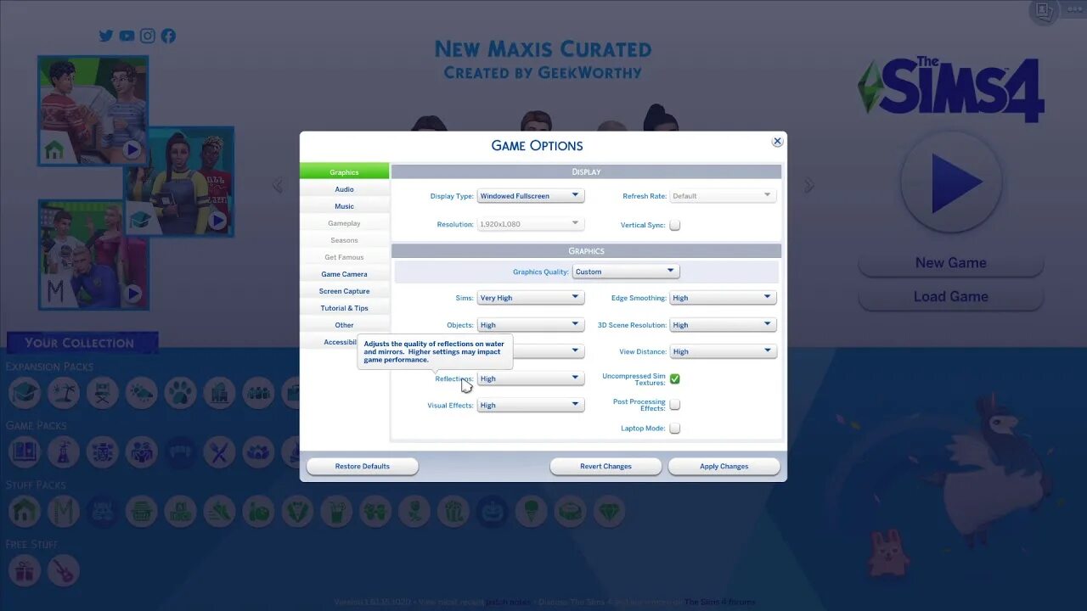Click the New Game button

point(950,263)
